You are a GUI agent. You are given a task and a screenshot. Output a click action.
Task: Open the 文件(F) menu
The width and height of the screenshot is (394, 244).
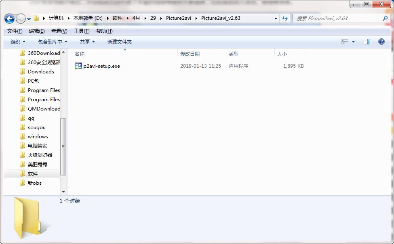pyautogui.click(x=15, y=31)
